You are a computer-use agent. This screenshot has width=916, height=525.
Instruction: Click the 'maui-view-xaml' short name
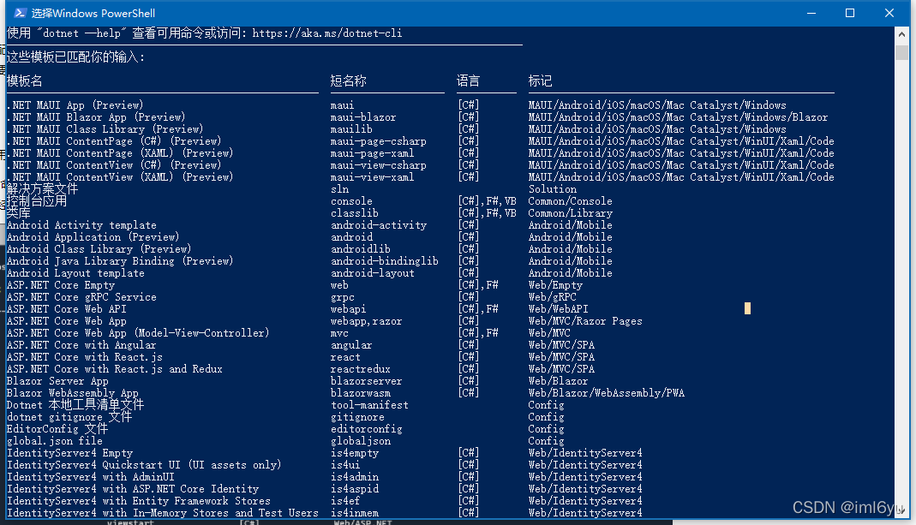(x=372, y=177)
